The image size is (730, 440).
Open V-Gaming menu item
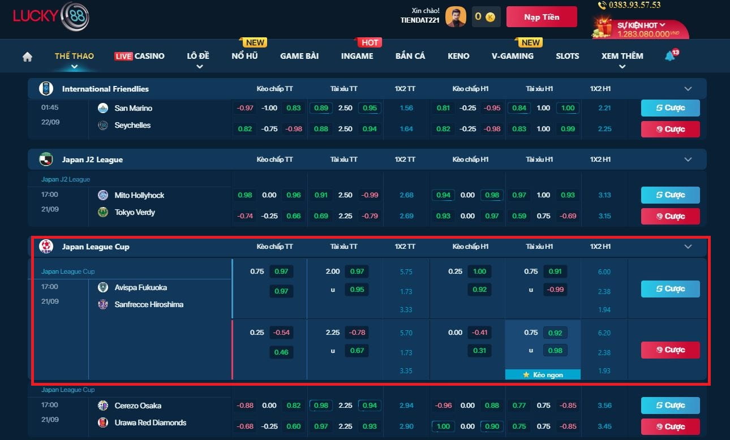coord(513,56)
